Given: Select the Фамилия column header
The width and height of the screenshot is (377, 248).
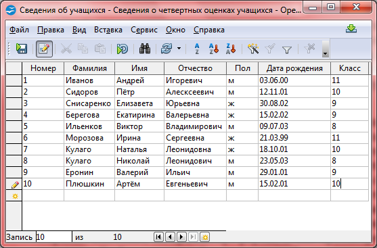Looking at the screenshot, I should coord(89,68).
